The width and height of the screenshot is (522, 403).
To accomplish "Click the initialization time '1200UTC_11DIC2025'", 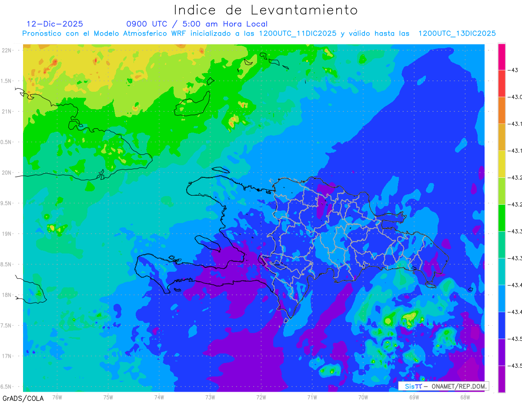I will coord(298,33).
